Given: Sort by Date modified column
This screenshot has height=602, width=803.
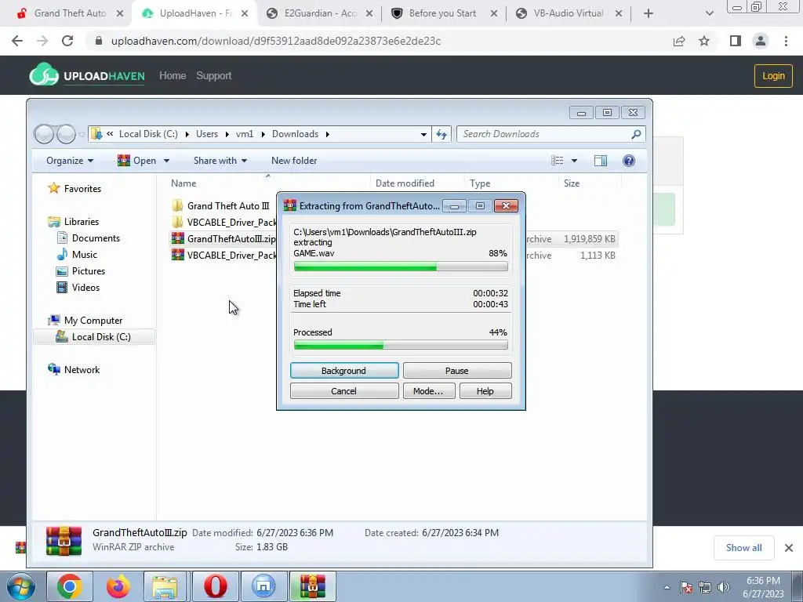Looking at the screenshot, I should [405, 183].
